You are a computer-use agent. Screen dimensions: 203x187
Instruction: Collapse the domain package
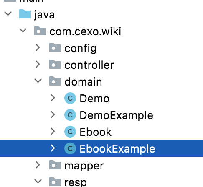pyautogui.click(x=38, y=81)
